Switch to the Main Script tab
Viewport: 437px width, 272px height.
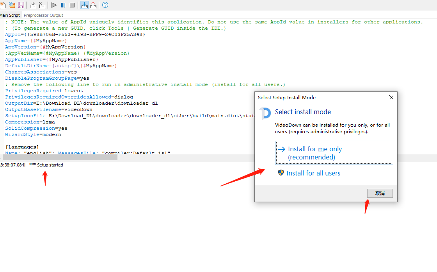coord(10,15)
